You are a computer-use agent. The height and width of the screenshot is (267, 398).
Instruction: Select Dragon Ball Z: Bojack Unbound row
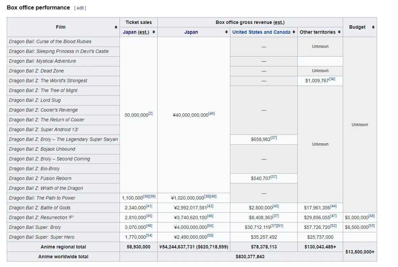click(63, 149)
